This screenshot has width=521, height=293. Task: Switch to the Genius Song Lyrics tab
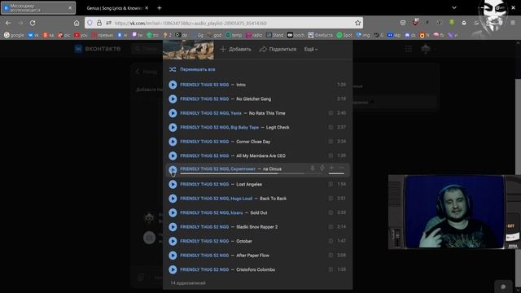tap(114, 8)
